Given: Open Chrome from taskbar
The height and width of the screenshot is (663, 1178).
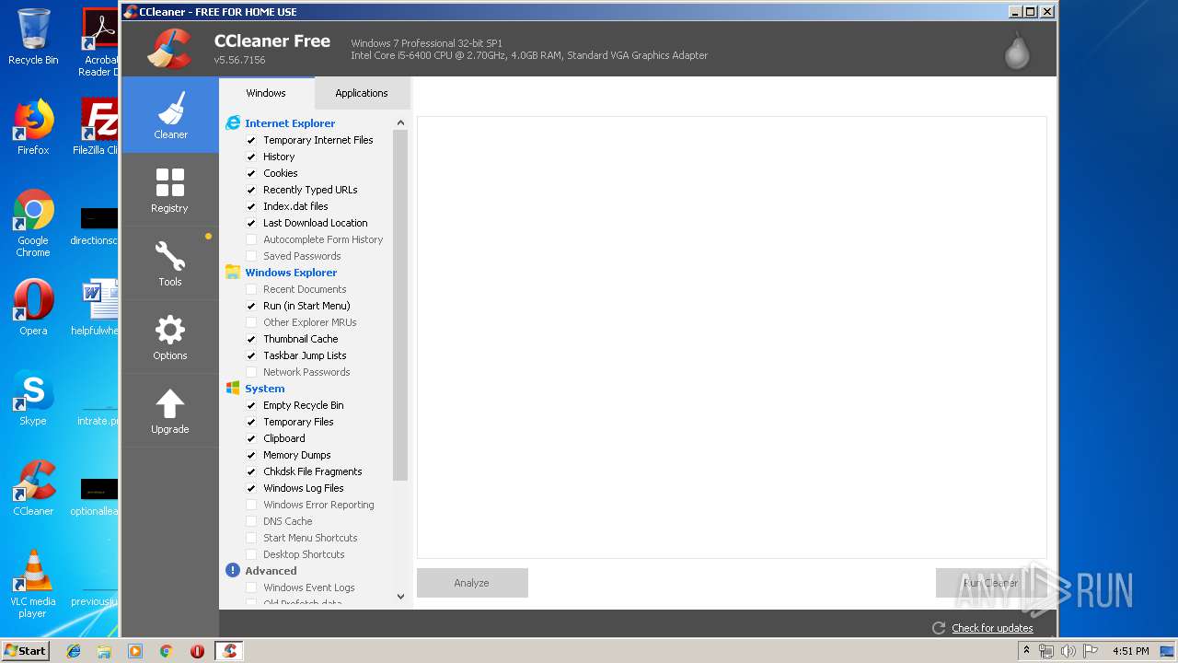Looking at the screenshot, I should coord(167,651).
